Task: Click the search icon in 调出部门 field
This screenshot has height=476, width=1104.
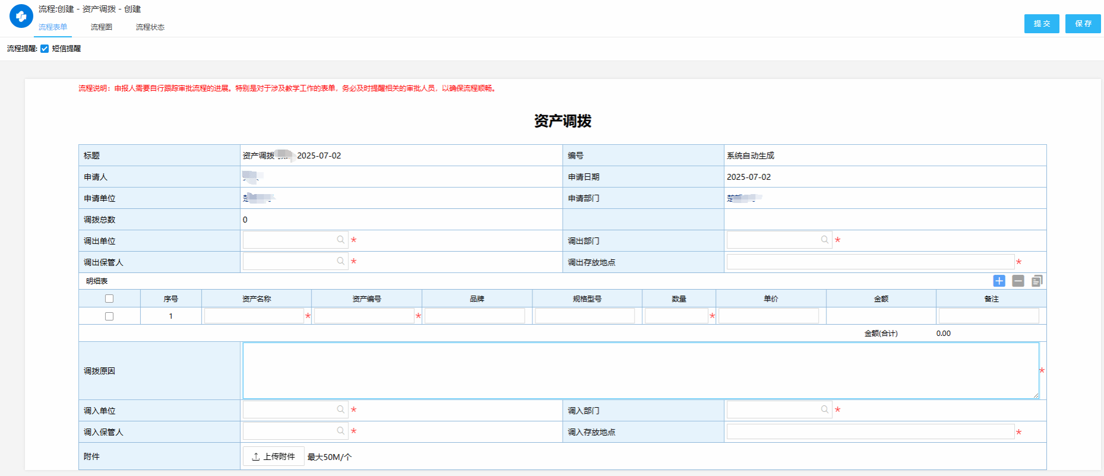Action: click(x=825, y=240)
